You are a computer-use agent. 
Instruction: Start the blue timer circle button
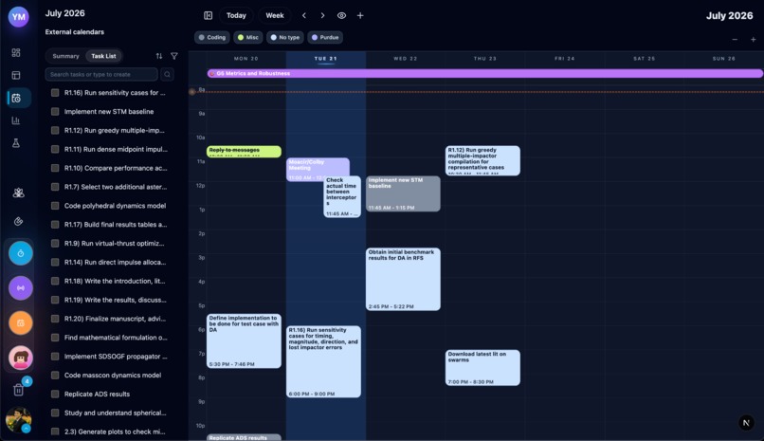pos(21,253)
